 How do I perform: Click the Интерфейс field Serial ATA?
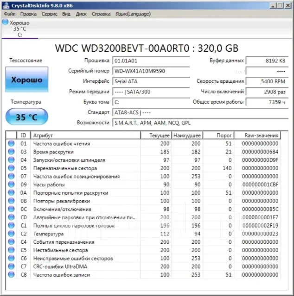click(151, 81)
